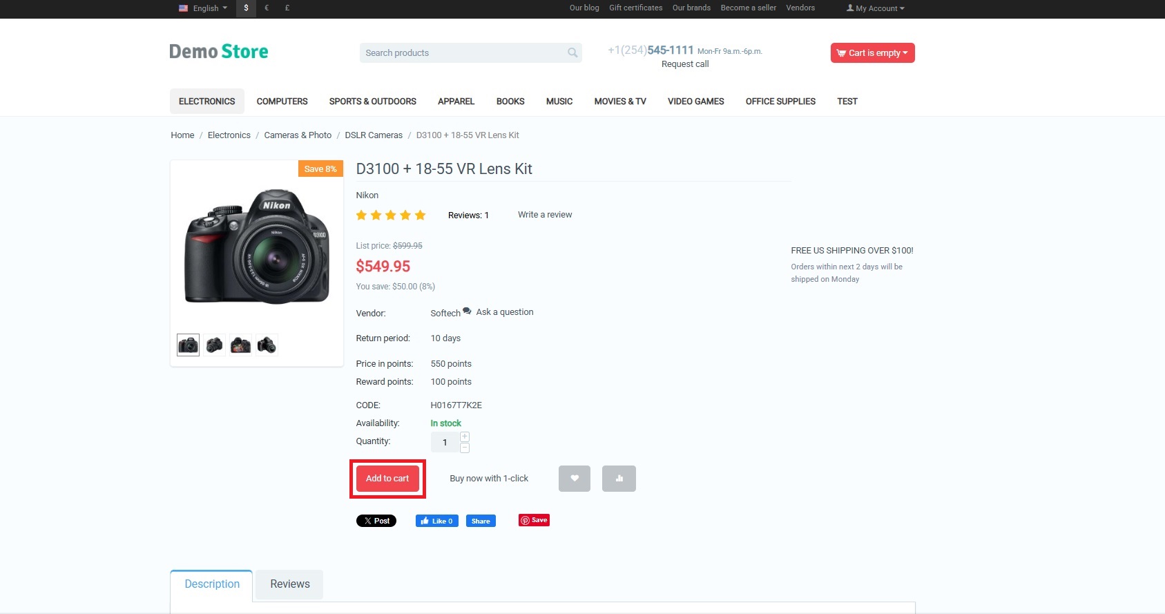Switch to the Reviews tab

(289, 584)
